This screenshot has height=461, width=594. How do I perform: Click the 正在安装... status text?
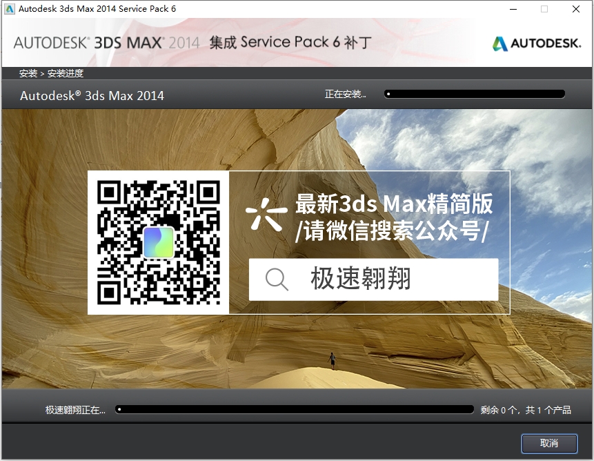(x=345, y=94)
